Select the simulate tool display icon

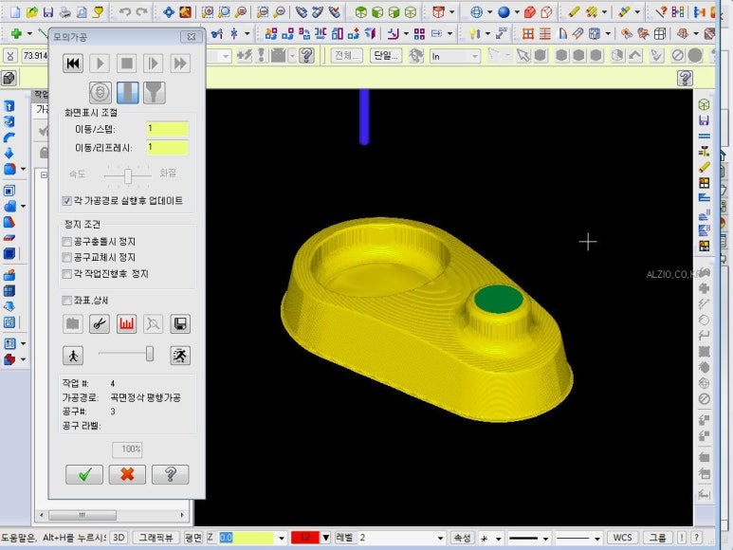coord(127,93)
